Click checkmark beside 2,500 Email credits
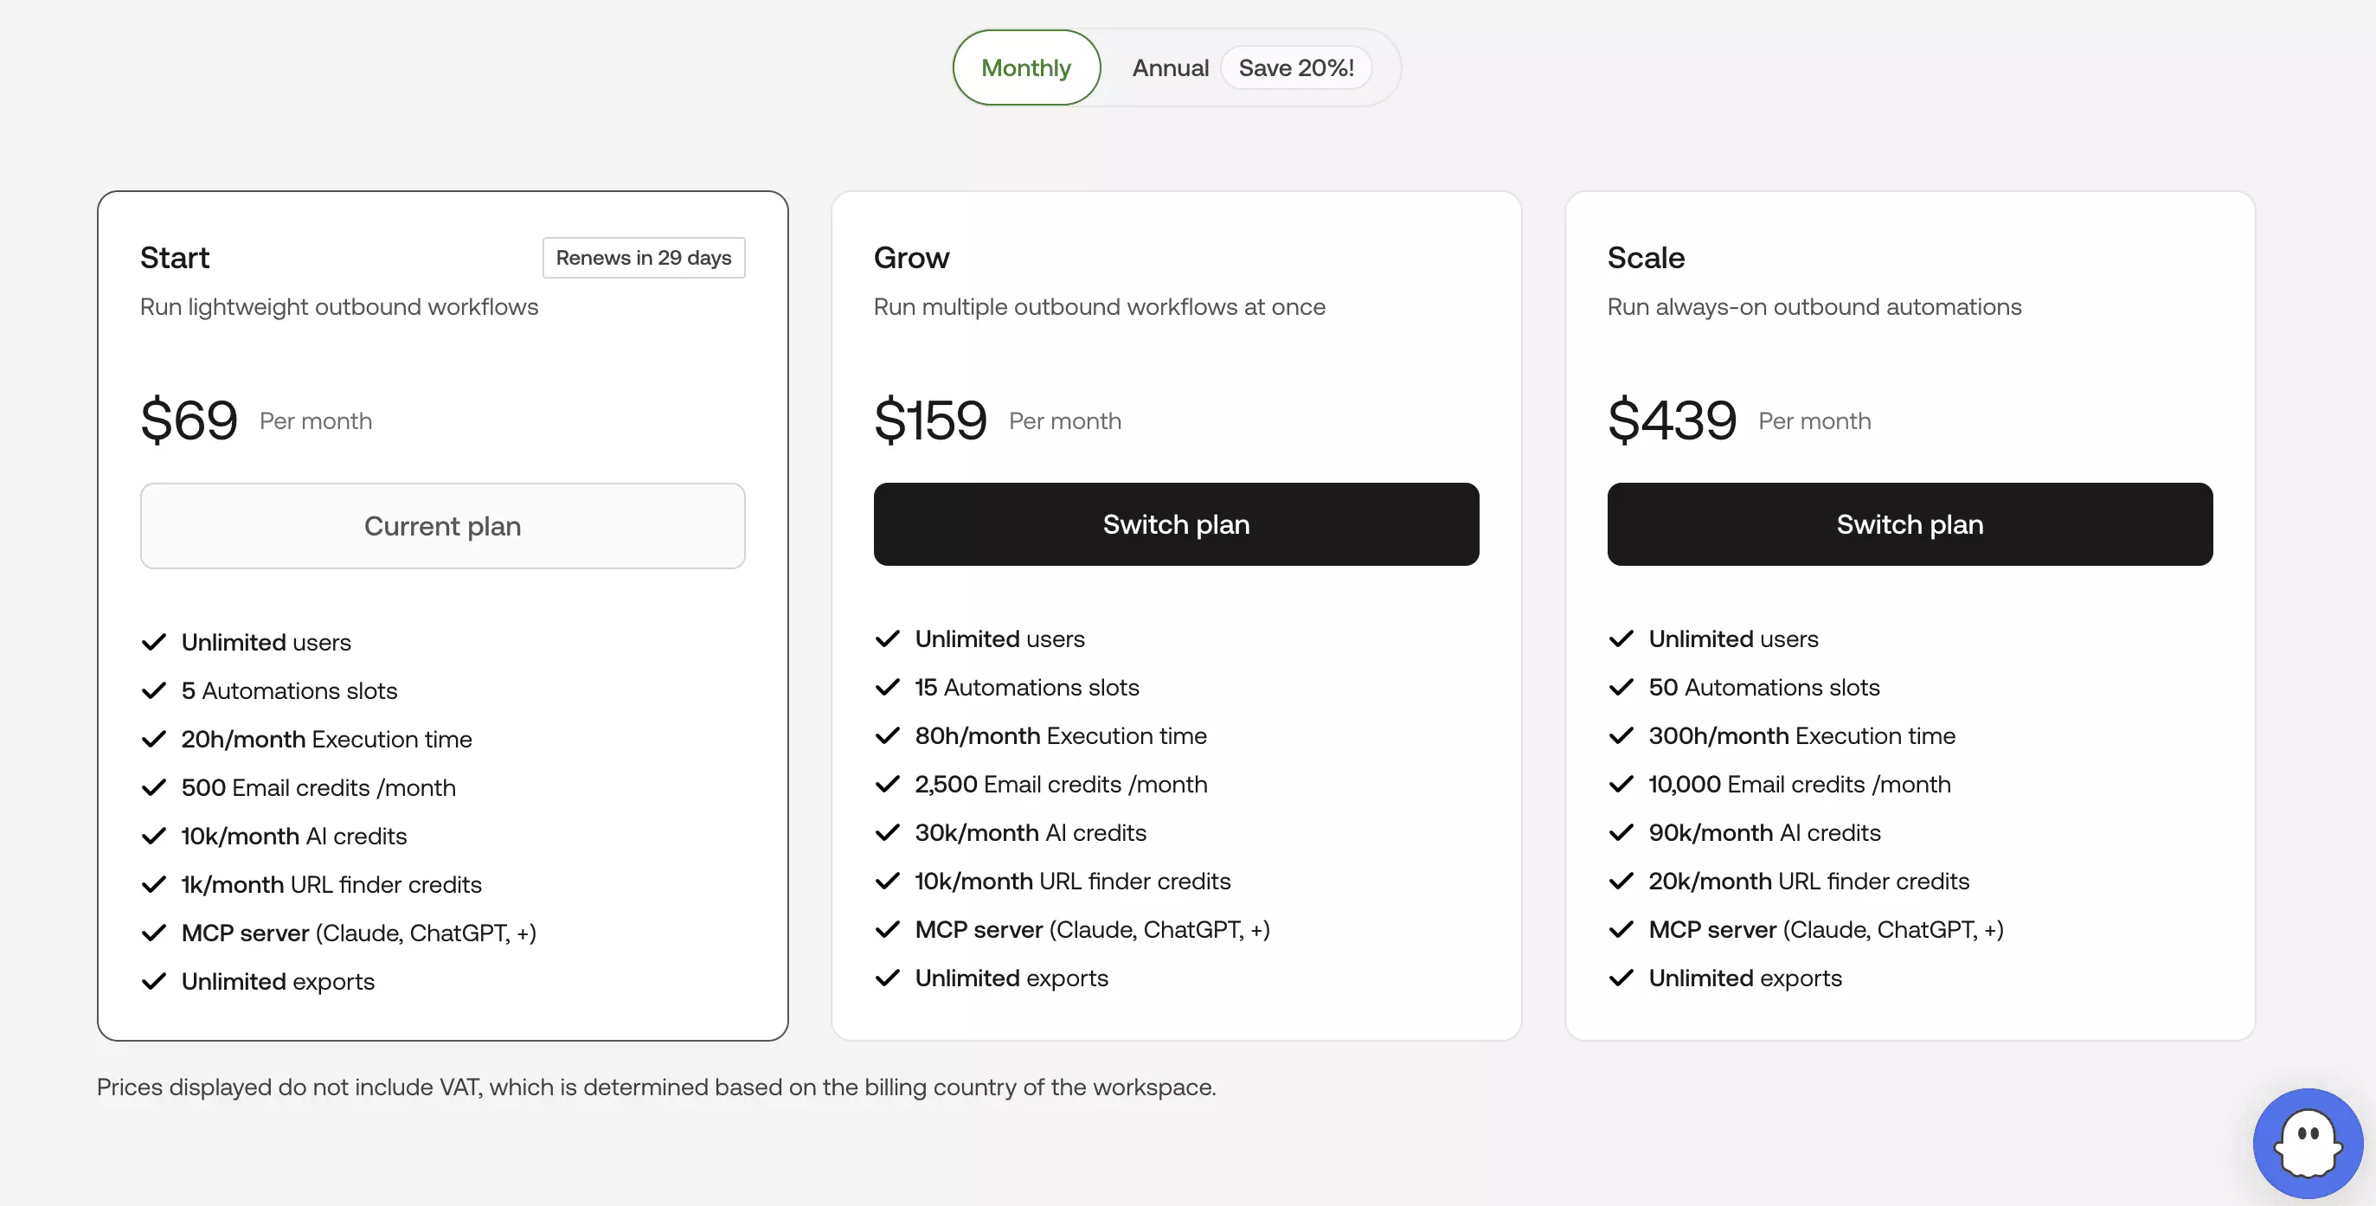2376x1206 pixels. (x=887, y=784)
